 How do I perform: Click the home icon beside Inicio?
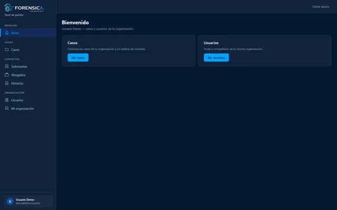(x=7, y=33)
